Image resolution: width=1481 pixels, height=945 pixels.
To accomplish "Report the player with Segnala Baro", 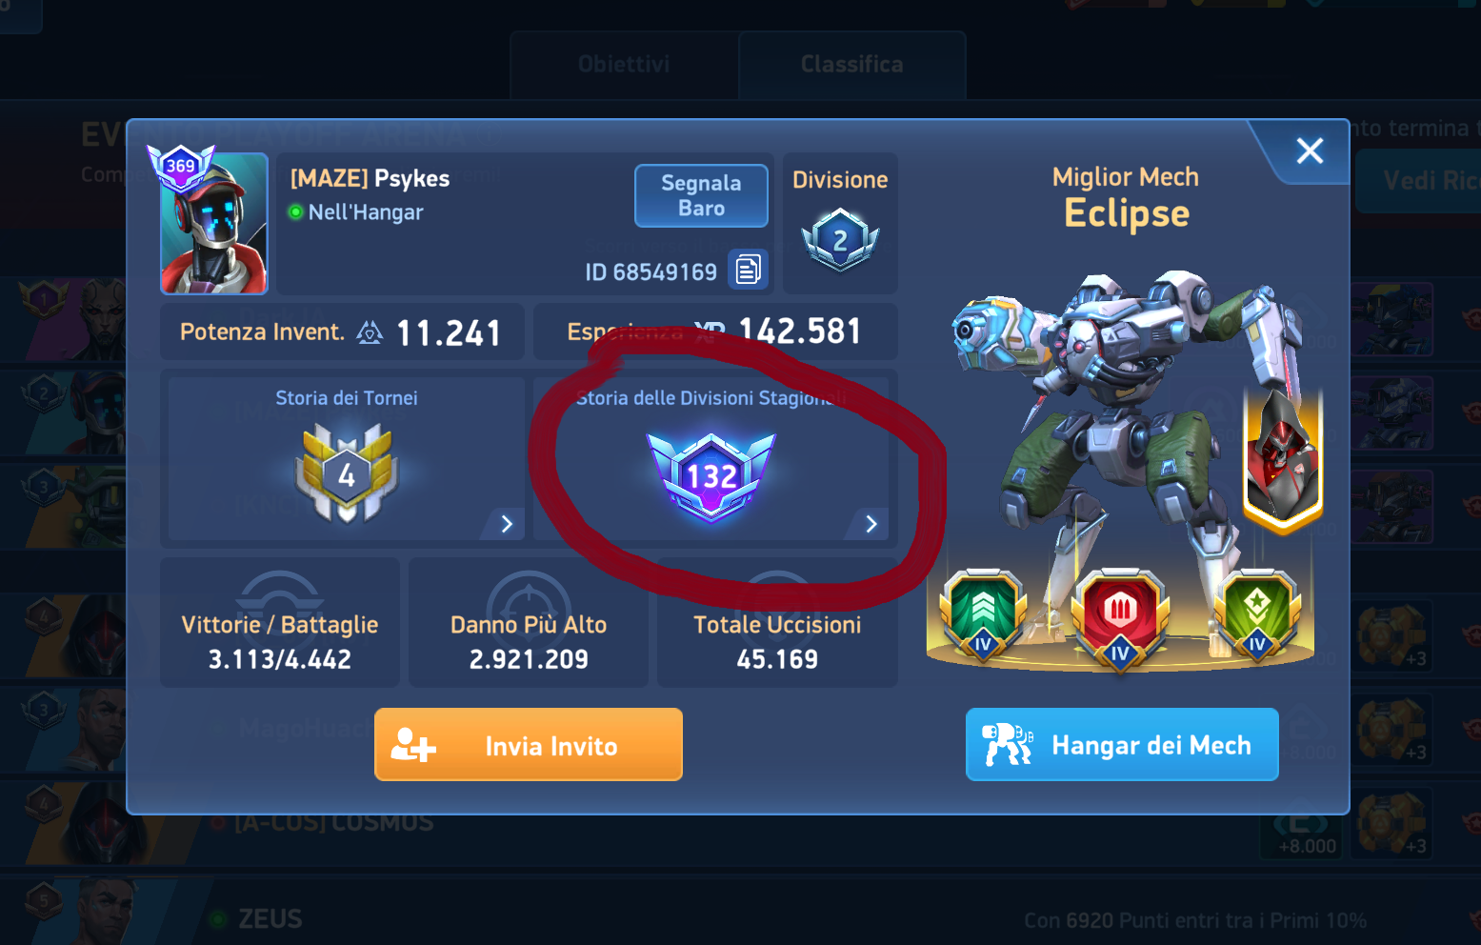I will (x=701, y=195).
